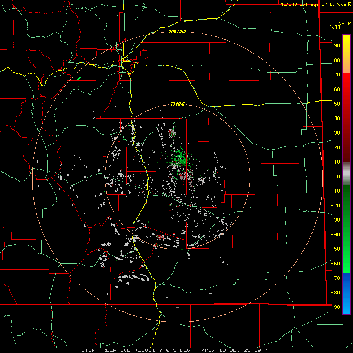Click the 80 tick label on velocity scale
This screenshot has height=353, width=353.
click(x=337, y=60)
